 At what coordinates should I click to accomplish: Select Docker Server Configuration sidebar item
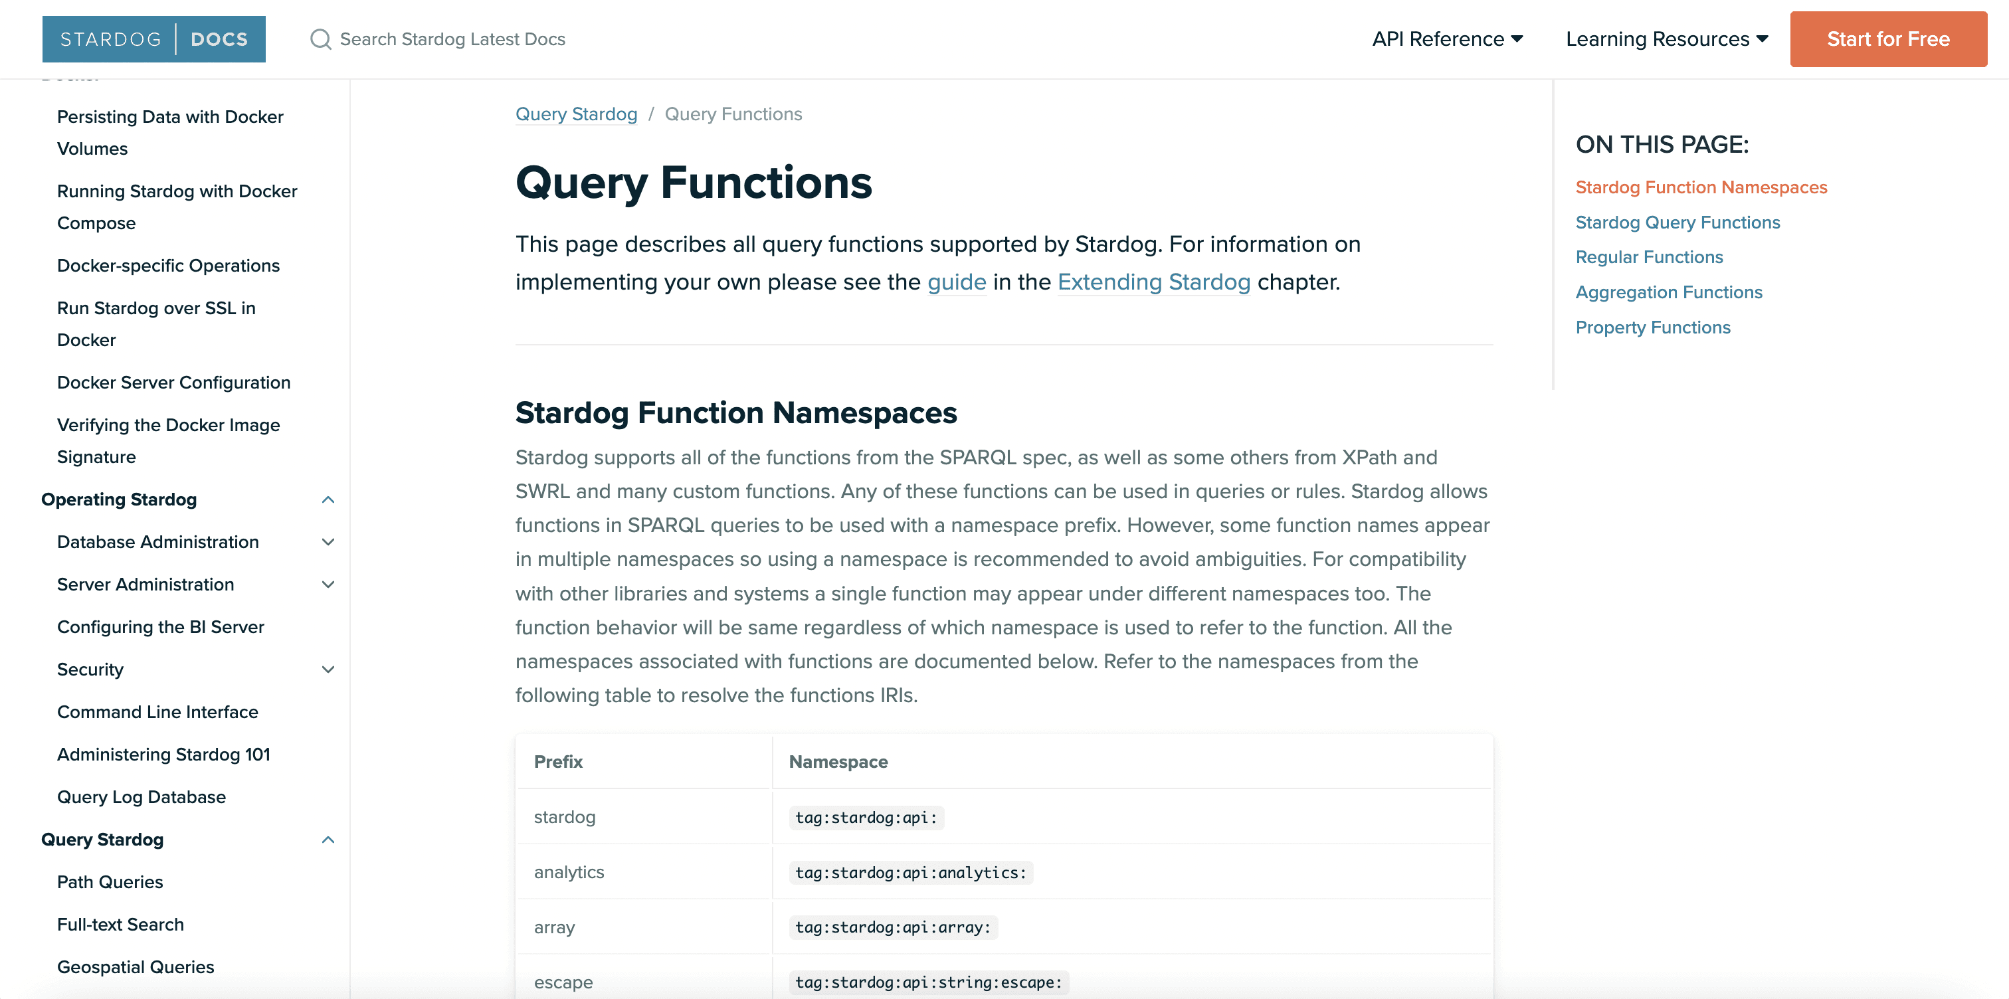click(x=173, y=383)
